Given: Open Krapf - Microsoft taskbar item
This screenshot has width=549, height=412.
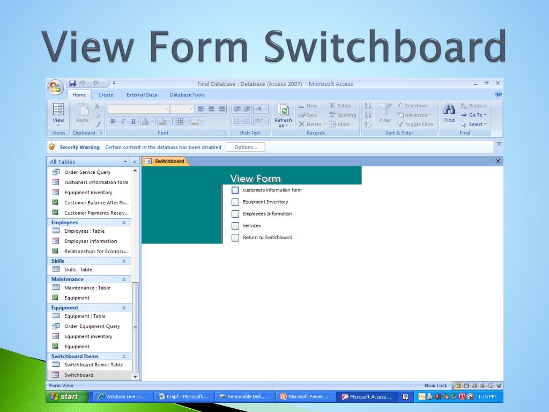Looking at the screenshot, I should click(183, 396).
